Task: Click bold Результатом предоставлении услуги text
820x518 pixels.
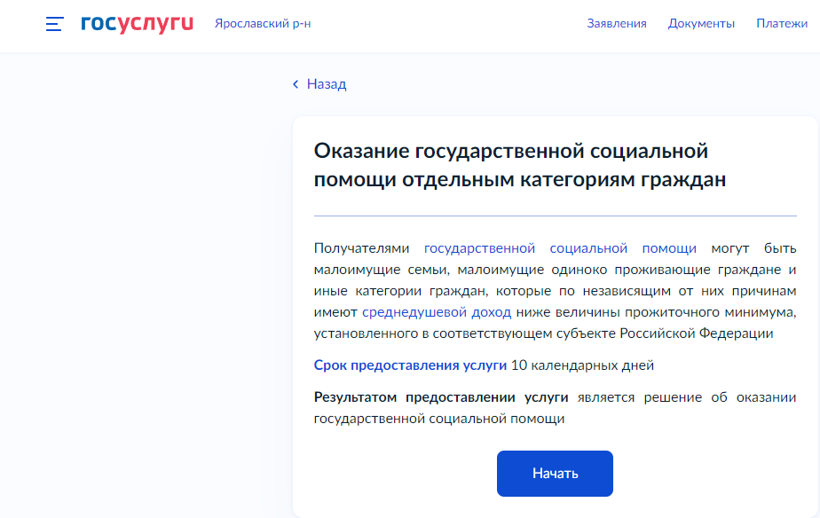Action: [441, 397]
